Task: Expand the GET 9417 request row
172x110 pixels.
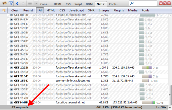Action: 11,20
